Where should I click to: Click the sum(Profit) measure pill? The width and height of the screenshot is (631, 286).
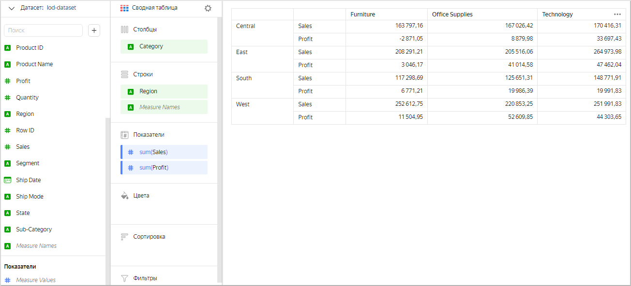tap(164, 168)
